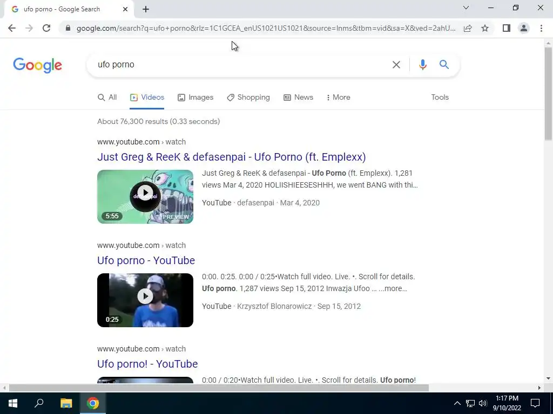Click the vertical scrollbar thumb
The image size is (553, 414).
548,94
